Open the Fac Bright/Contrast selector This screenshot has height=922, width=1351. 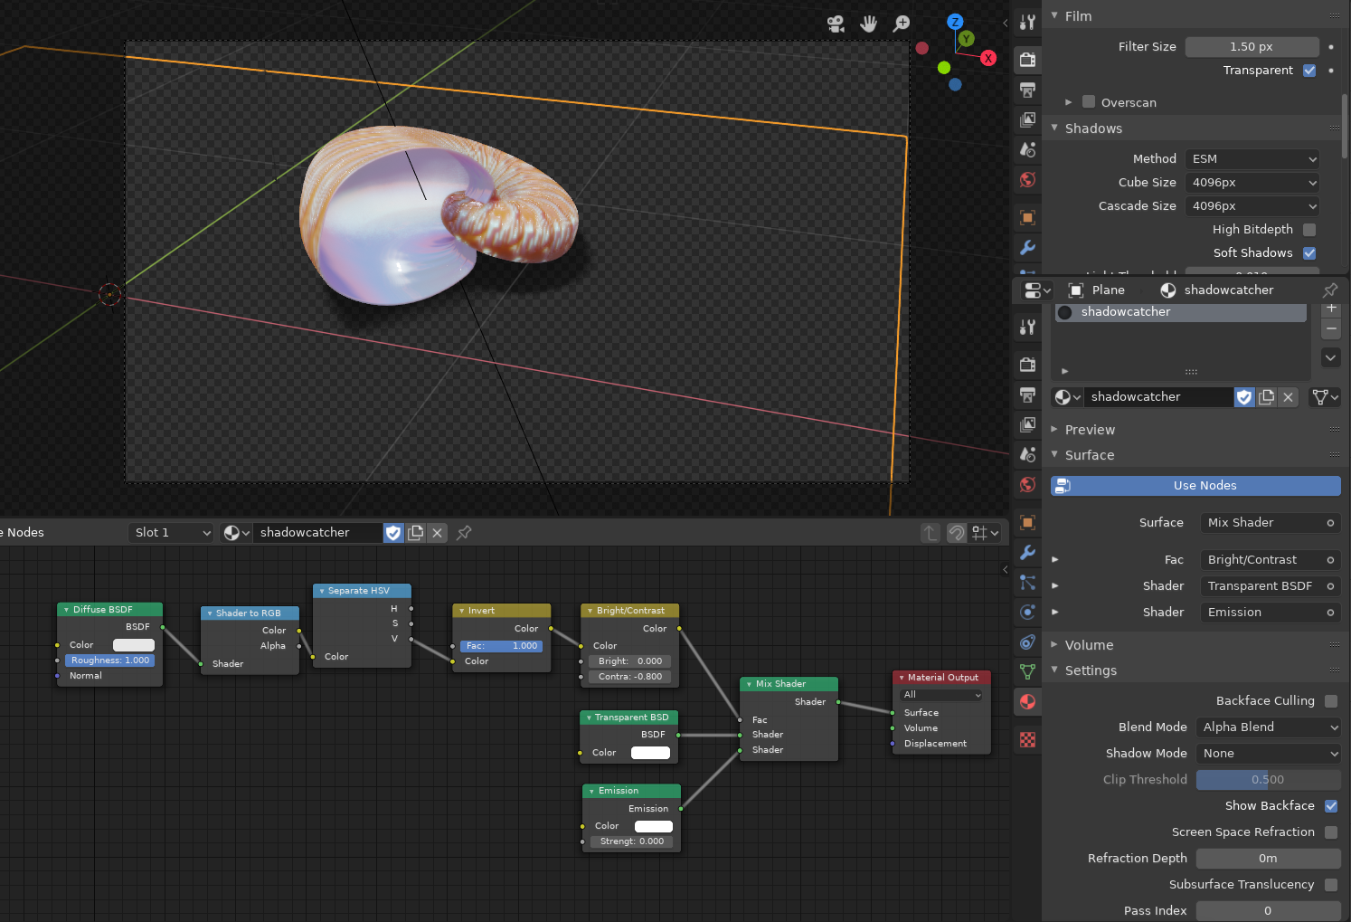click(x=1271, y=560)
